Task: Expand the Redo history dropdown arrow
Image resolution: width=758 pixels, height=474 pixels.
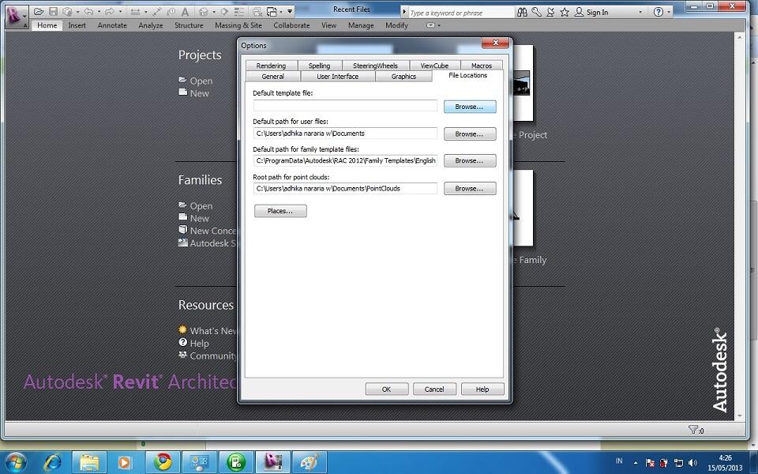Action: [120, 12]
